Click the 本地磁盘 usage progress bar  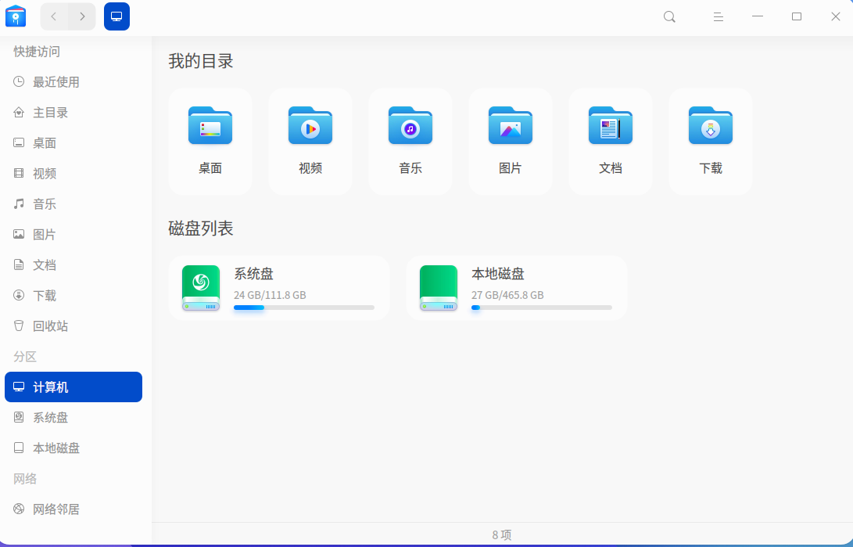542,308
